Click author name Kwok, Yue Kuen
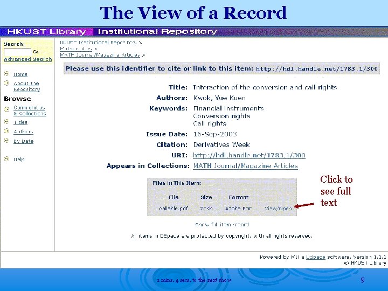The width and height of the screenshot is (388, 291). click(x=219, y=98)
